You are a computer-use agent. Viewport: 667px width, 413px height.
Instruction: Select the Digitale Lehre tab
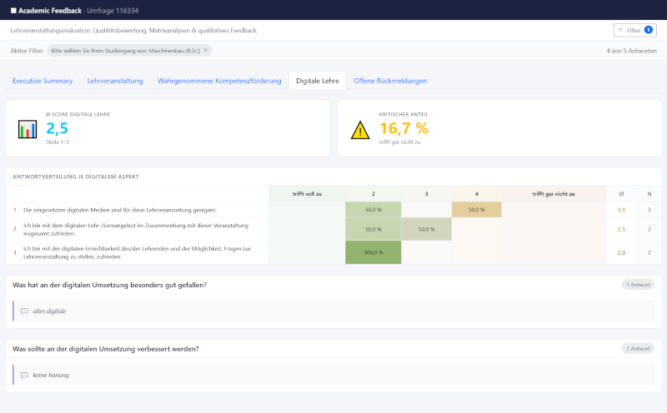[x=318, y=81]
